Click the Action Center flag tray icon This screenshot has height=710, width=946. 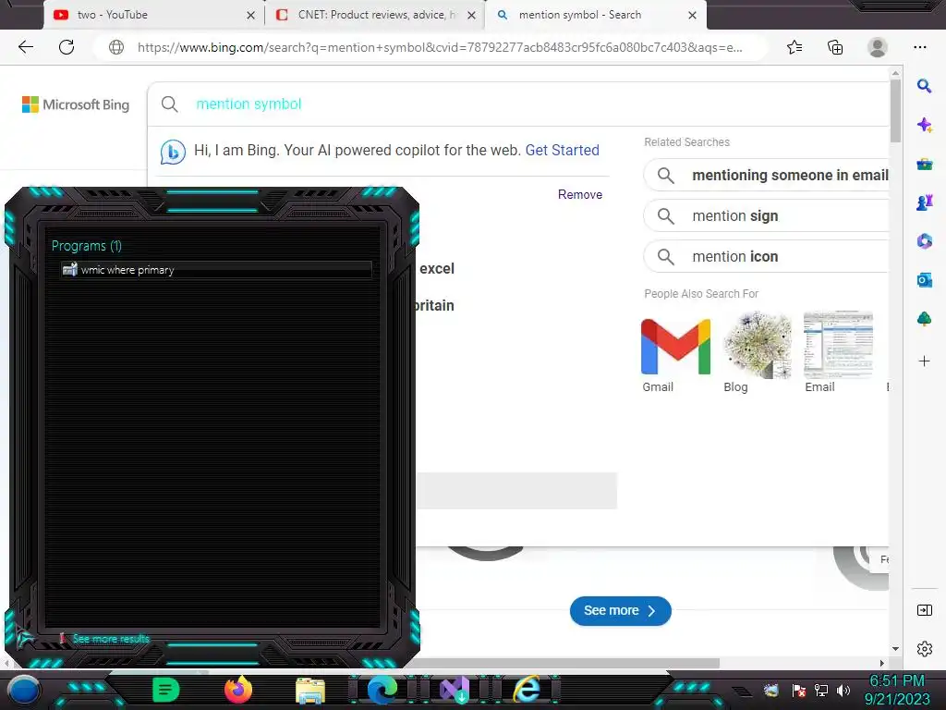[799, 690]
